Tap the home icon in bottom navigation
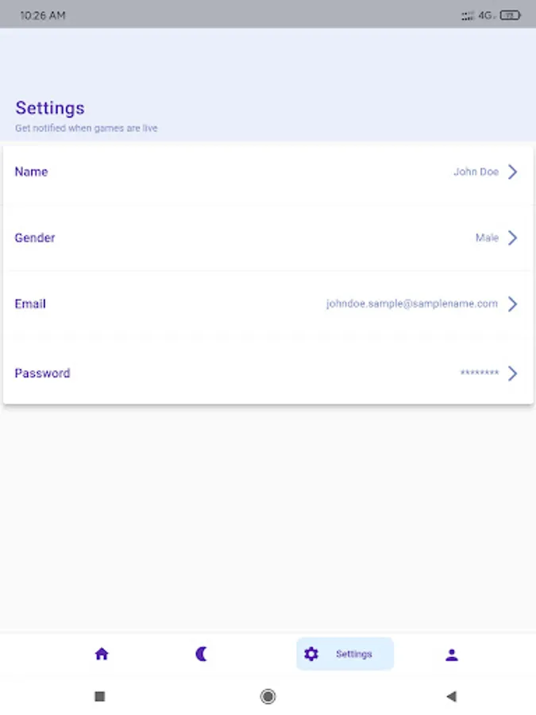Screen dimensions: 536x715 102,655
